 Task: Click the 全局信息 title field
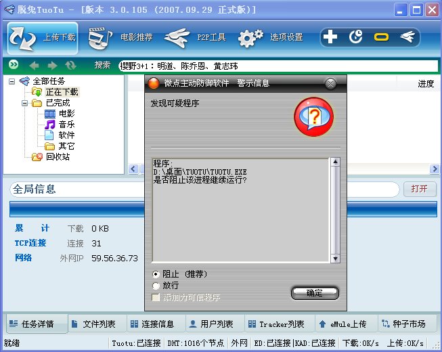click(x=78, y=189)
